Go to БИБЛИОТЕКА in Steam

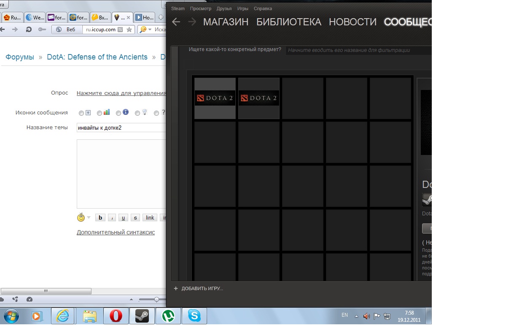click(x=289, y=22)
